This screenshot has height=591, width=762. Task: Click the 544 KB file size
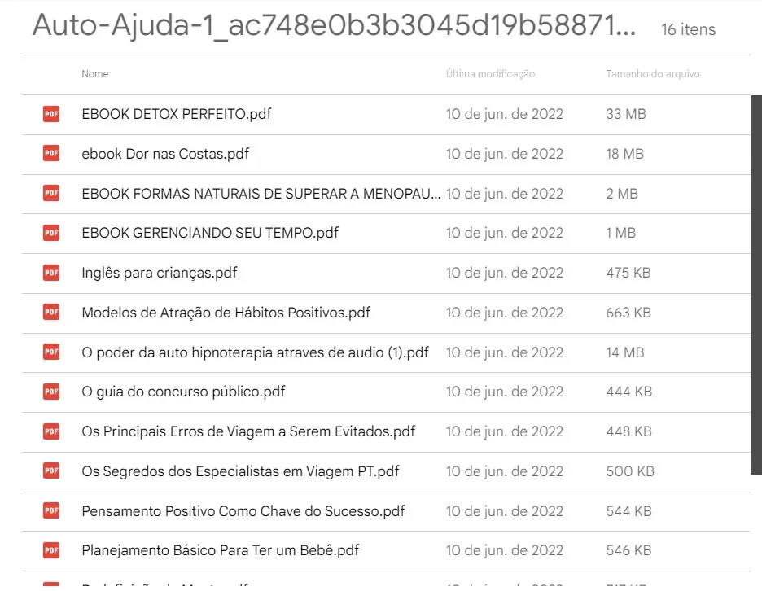pyautogui.click(x=628, y=510)
